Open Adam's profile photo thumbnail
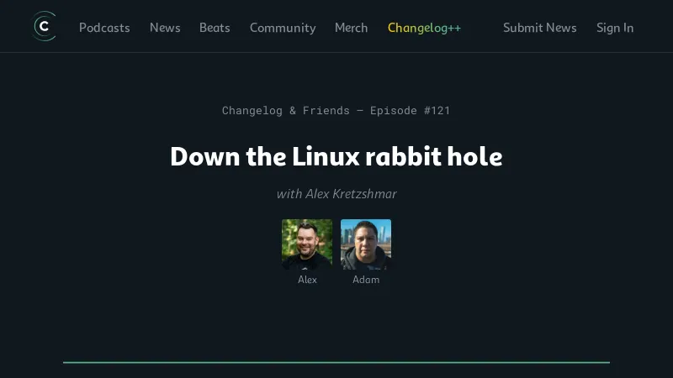The width and height of the screenshot is (673, 378). tap(366, 244)
